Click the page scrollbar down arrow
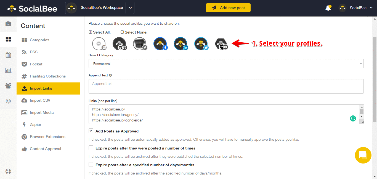This screenshot has width=377, height=180. pos(375,177)
